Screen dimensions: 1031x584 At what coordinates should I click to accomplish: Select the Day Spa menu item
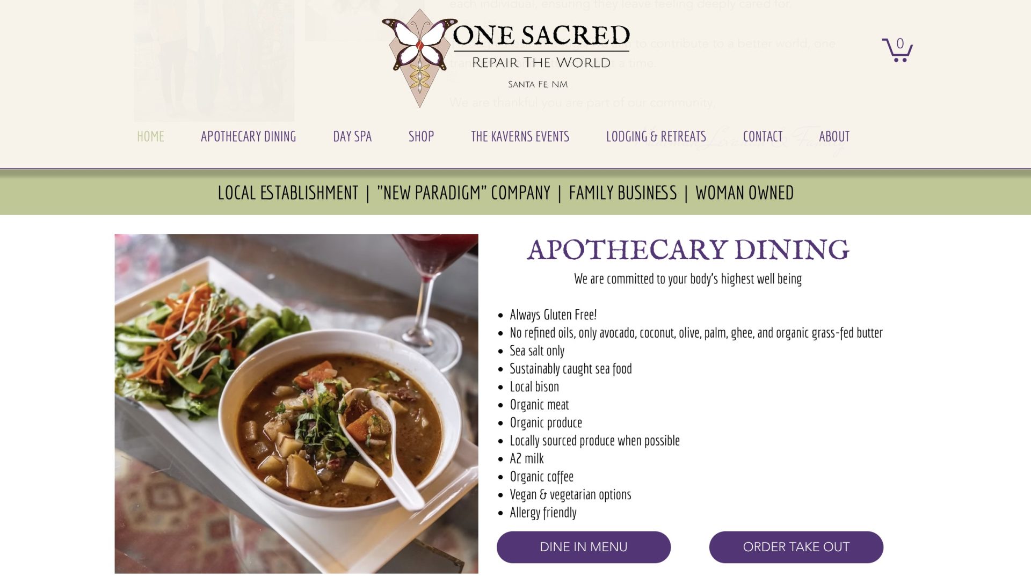352,136
